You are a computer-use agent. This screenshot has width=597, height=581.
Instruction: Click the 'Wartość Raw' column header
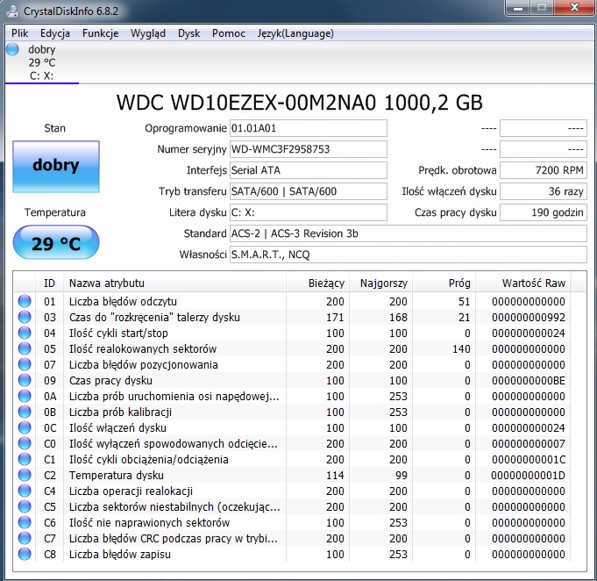click(522, 283)
